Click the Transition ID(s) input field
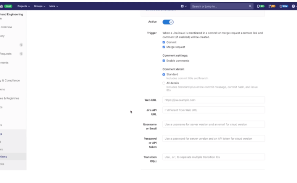Viewport: 297px width, 183px height. click(213, 157)
